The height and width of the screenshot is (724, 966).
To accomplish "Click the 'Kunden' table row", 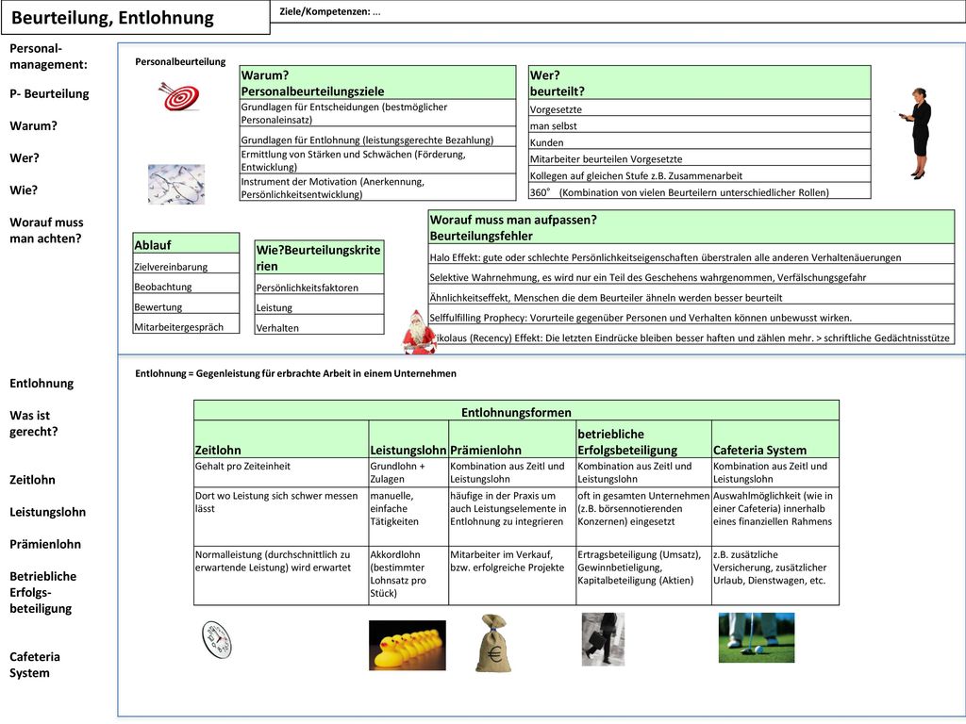I will click(x=699, y=141).
